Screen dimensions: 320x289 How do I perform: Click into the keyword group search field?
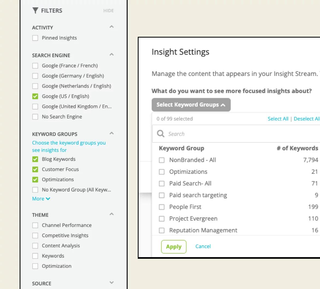click(236, 134)
